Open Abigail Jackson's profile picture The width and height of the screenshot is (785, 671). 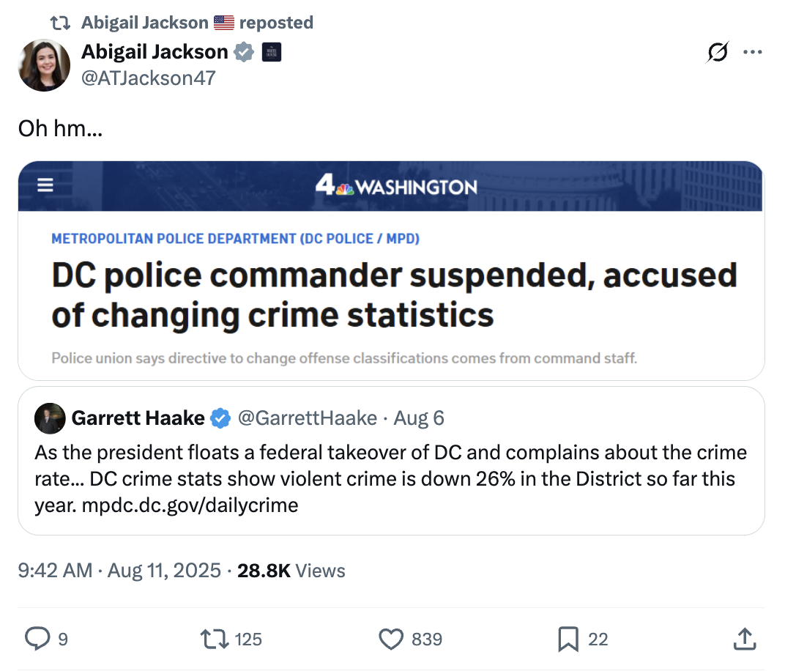(x=44, y=65)
